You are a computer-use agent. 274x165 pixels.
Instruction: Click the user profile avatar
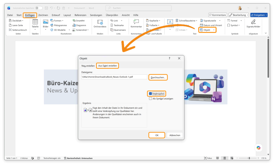coord(240,8)
